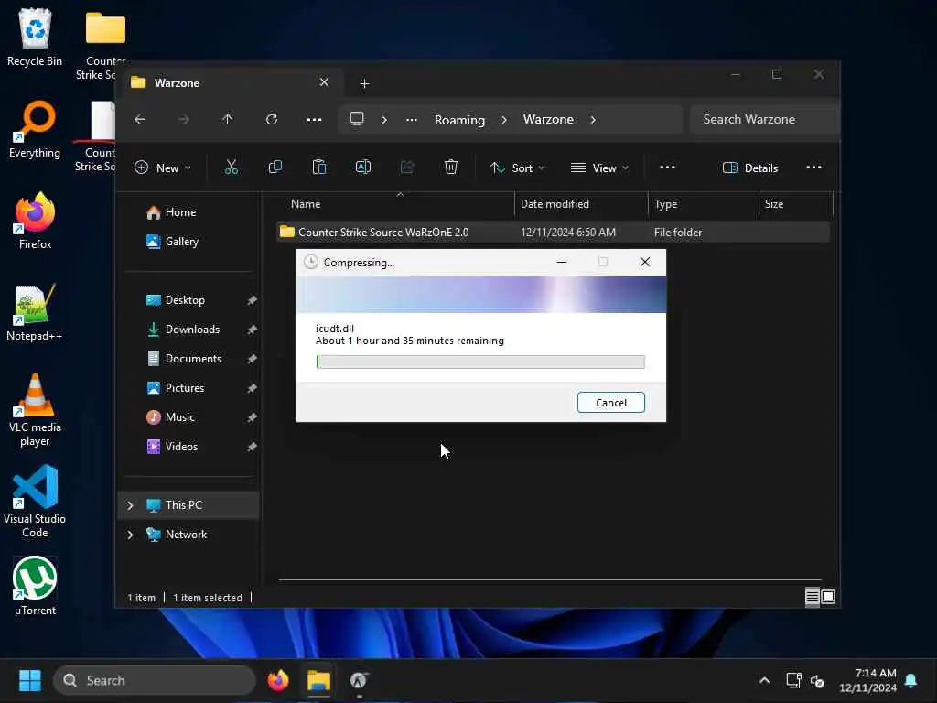Viewport: 937px width, 703px height.
Task: Click the Cut scissors icon in toolbar
Action: pos(232,168)
